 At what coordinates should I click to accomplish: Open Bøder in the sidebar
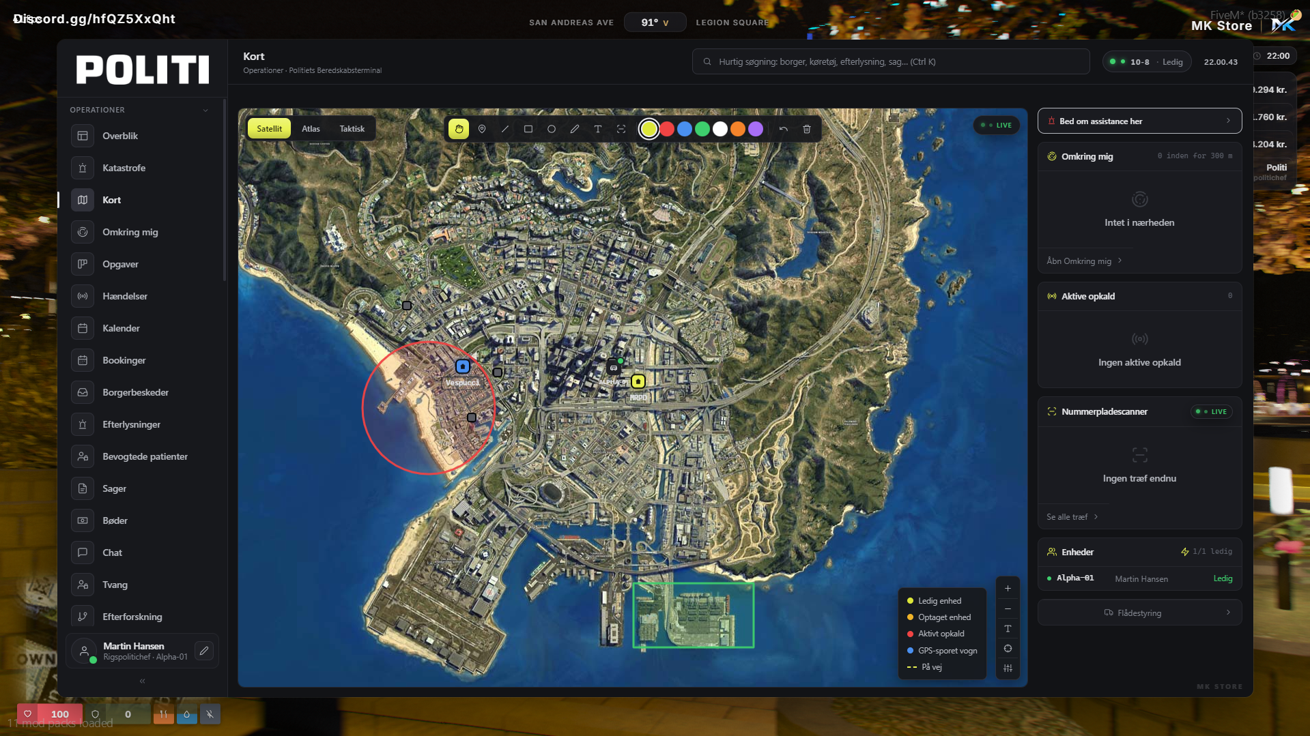141,520
